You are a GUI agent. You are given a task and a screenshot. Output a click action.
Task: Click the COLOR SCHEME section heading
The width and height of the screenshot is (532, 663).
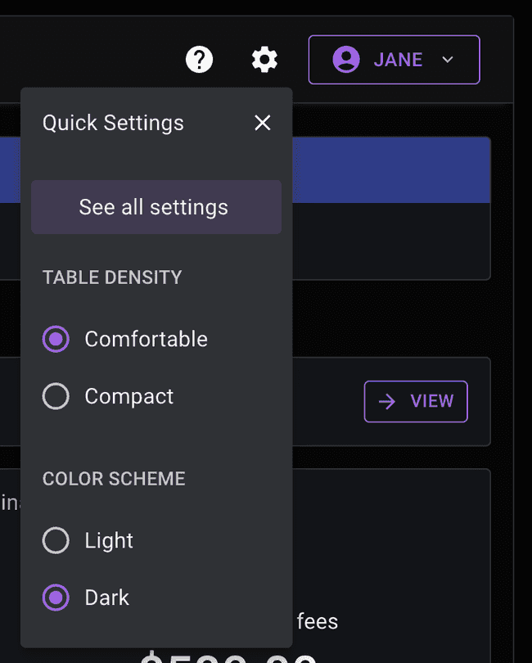pos(114,479)
